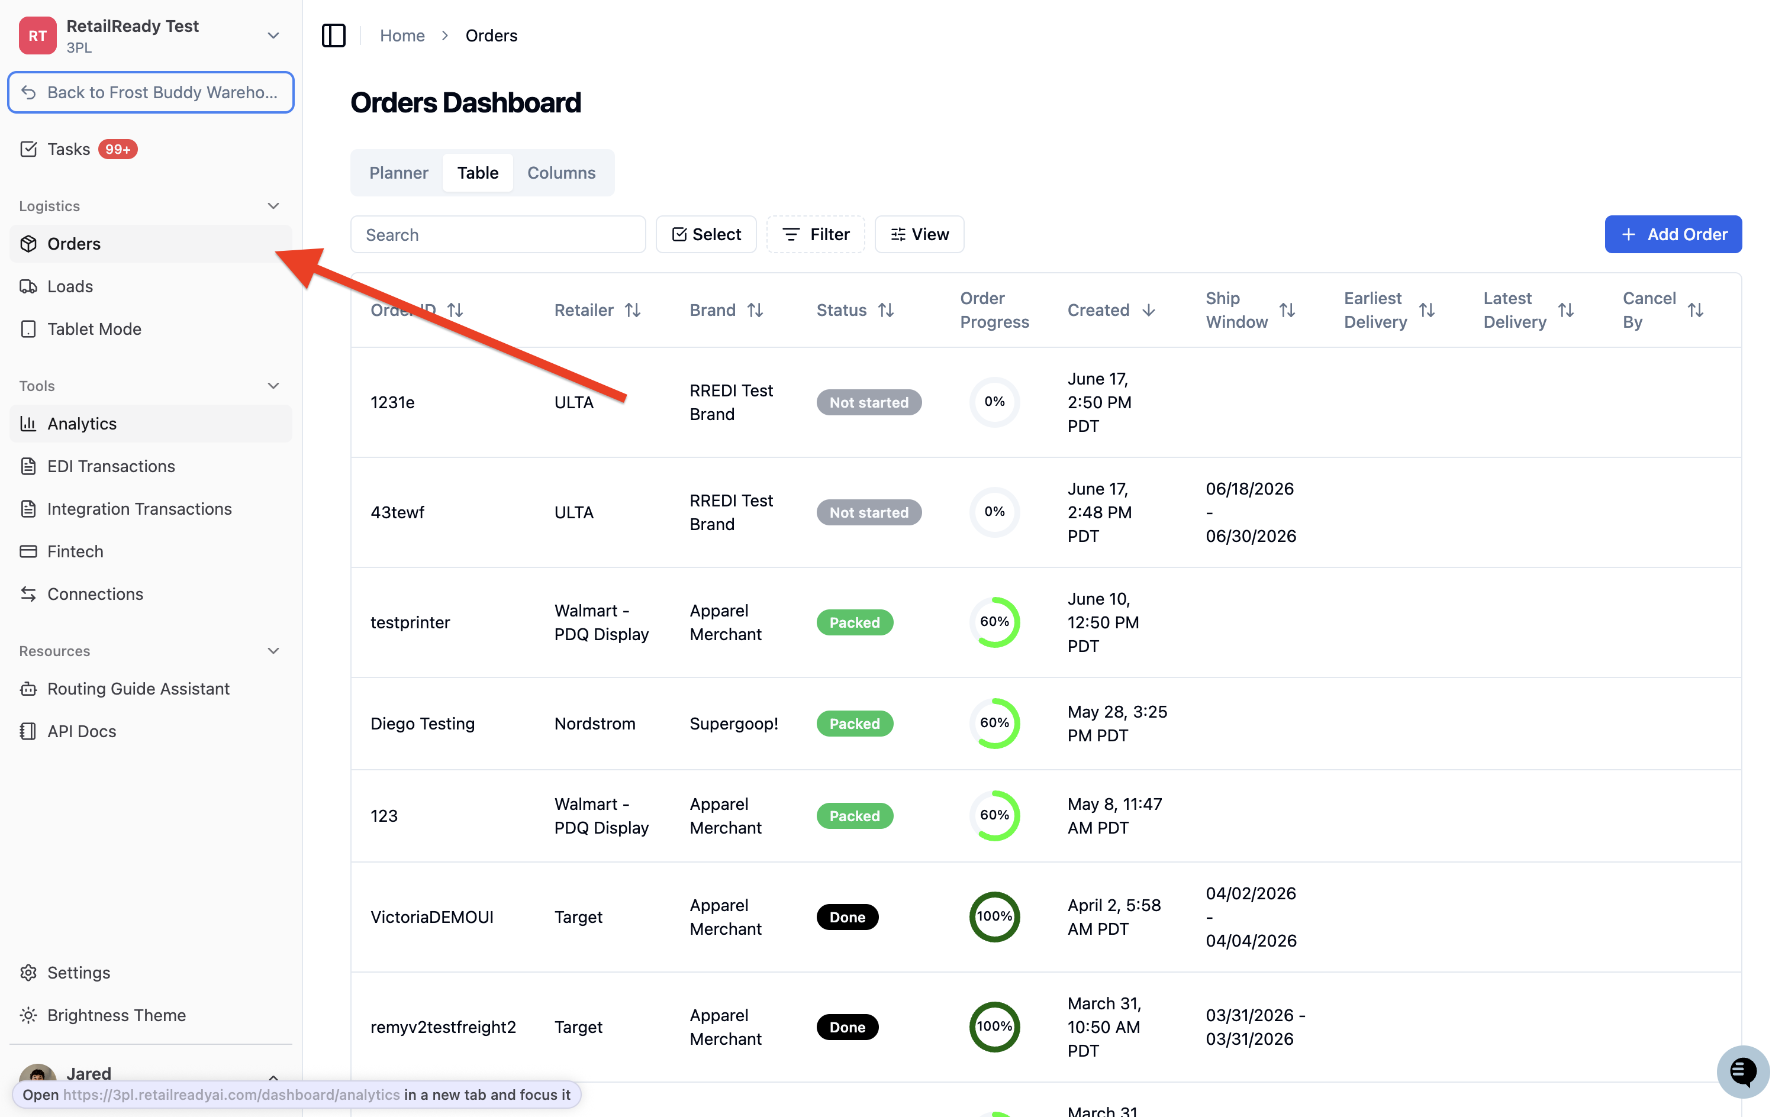1785x1117 pixels.
Task: Open the chat support bubble icon
Action: 1743,1071
